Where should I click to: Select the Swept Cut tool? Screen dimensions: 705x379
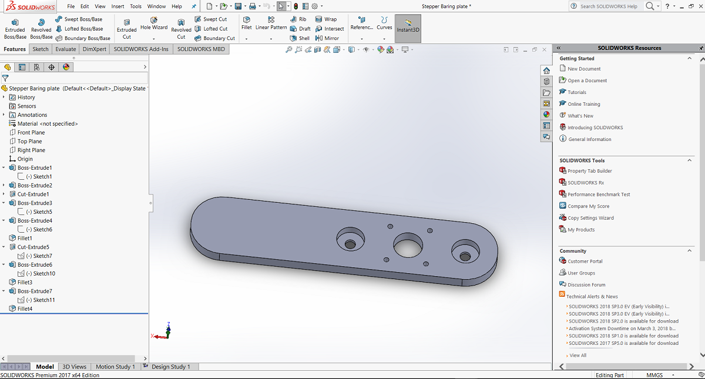pos(210,19)
